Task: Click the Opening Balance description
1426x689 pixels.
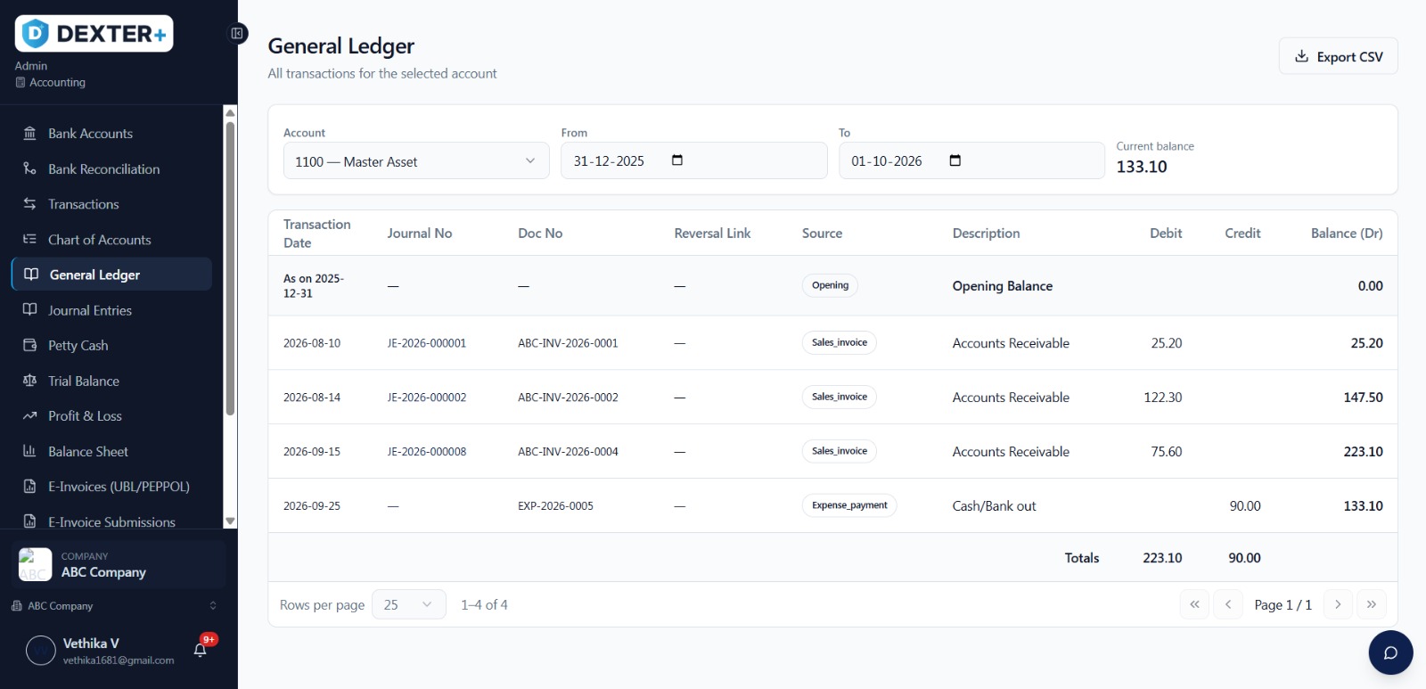Action: pos(1003,286)
